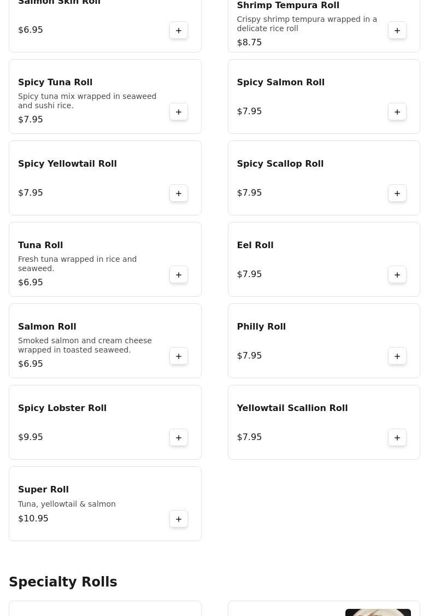Add Salmon Skin Roll to cart
Viewport: 429px width, 616px height.
[179, 30]
